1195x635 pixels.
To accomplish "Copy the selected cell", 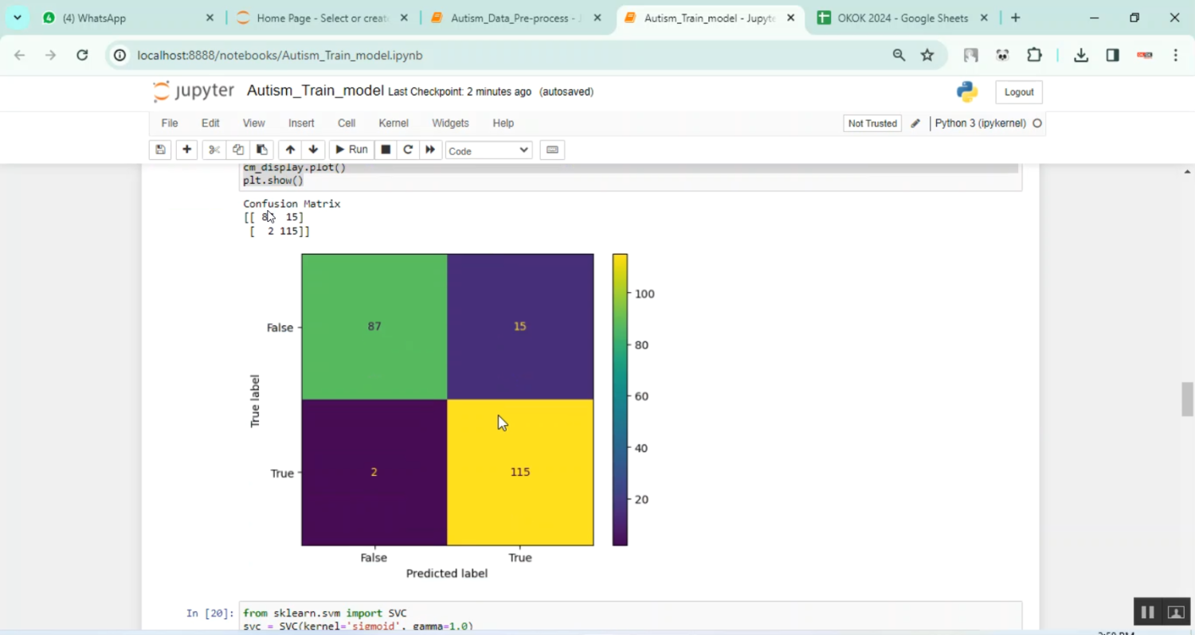I will tap(237, 150).
